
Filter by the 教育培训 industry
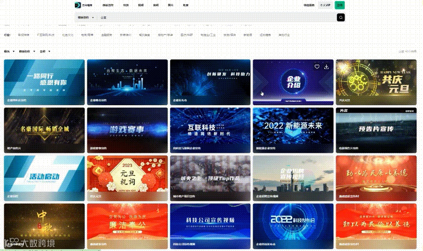pyautogui.click(x=126, y=35)
